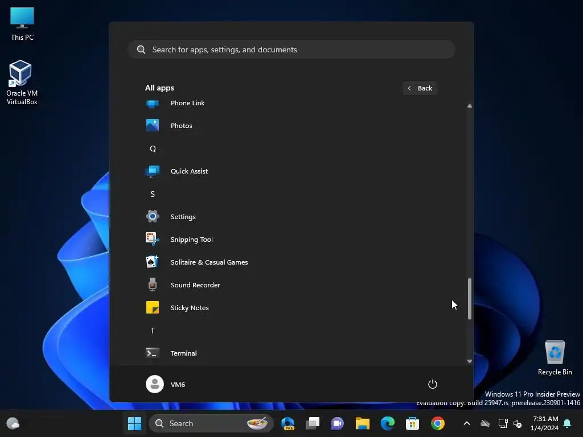Open the network status tray icon
The height and width of the screenshot is (437, 583).
click(503, 423)
